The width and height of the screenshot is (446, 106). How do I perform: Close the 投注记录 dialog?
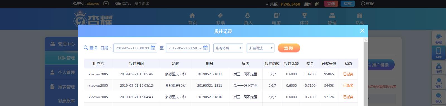(362, 31)
